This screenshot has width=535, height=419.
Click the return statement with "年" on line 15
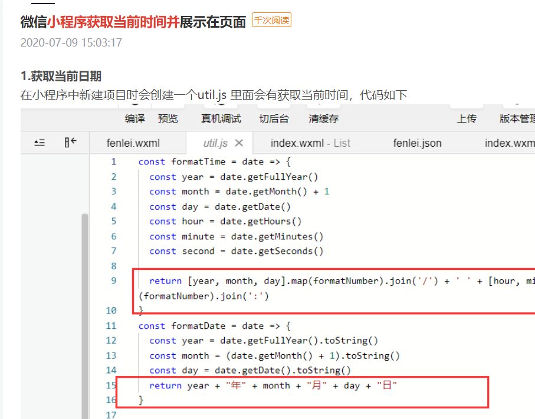click(273, 385)
